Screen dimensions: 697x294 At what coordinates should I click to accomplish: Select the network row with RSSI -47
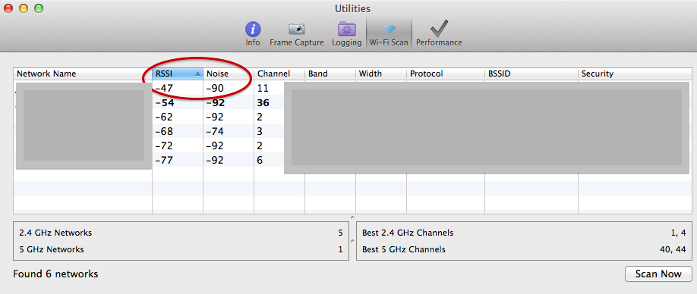[352, 88]
